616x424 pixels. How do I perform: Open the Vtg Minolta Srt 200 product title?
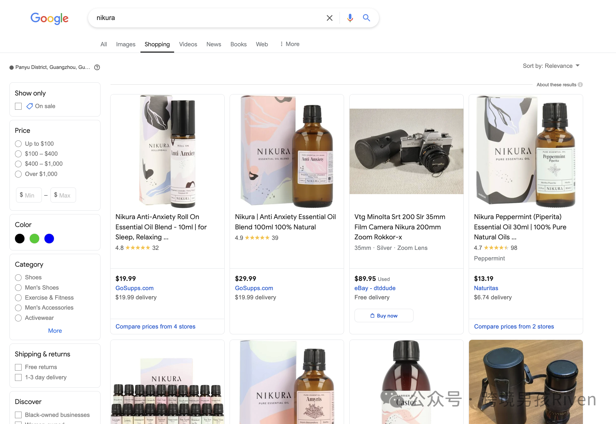pos(400,227)
